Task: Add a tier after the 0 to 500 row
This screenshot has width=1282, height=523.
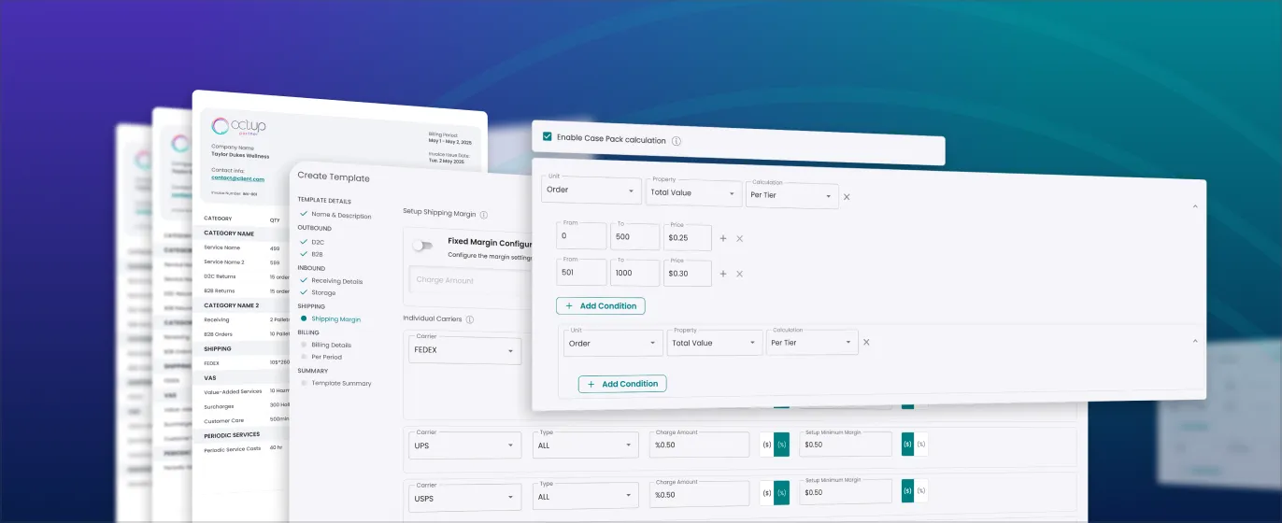Action: tap(722, 239)
